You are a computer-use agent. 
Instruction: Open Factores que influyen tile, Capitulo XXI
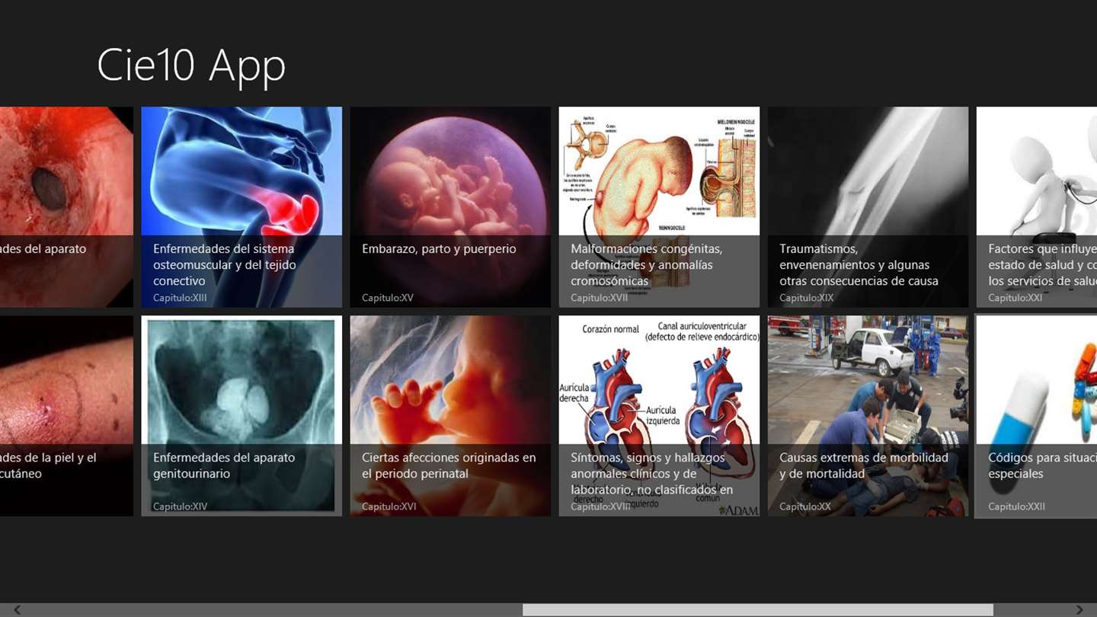pyautogui.click(x=1037, y=207)
